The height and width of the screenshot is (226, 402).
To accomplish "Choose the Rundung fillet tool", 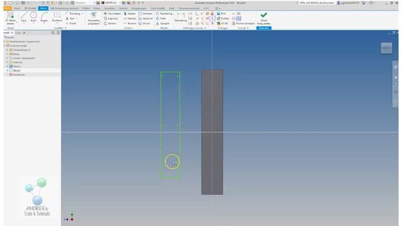I will [x=73, y=14].
